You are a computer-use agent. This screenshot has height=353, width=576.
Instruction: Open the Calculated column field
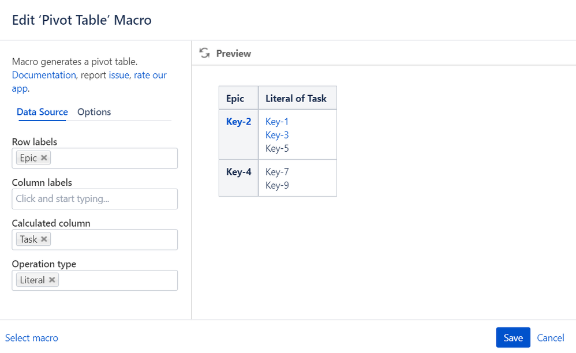click(113, 239)
